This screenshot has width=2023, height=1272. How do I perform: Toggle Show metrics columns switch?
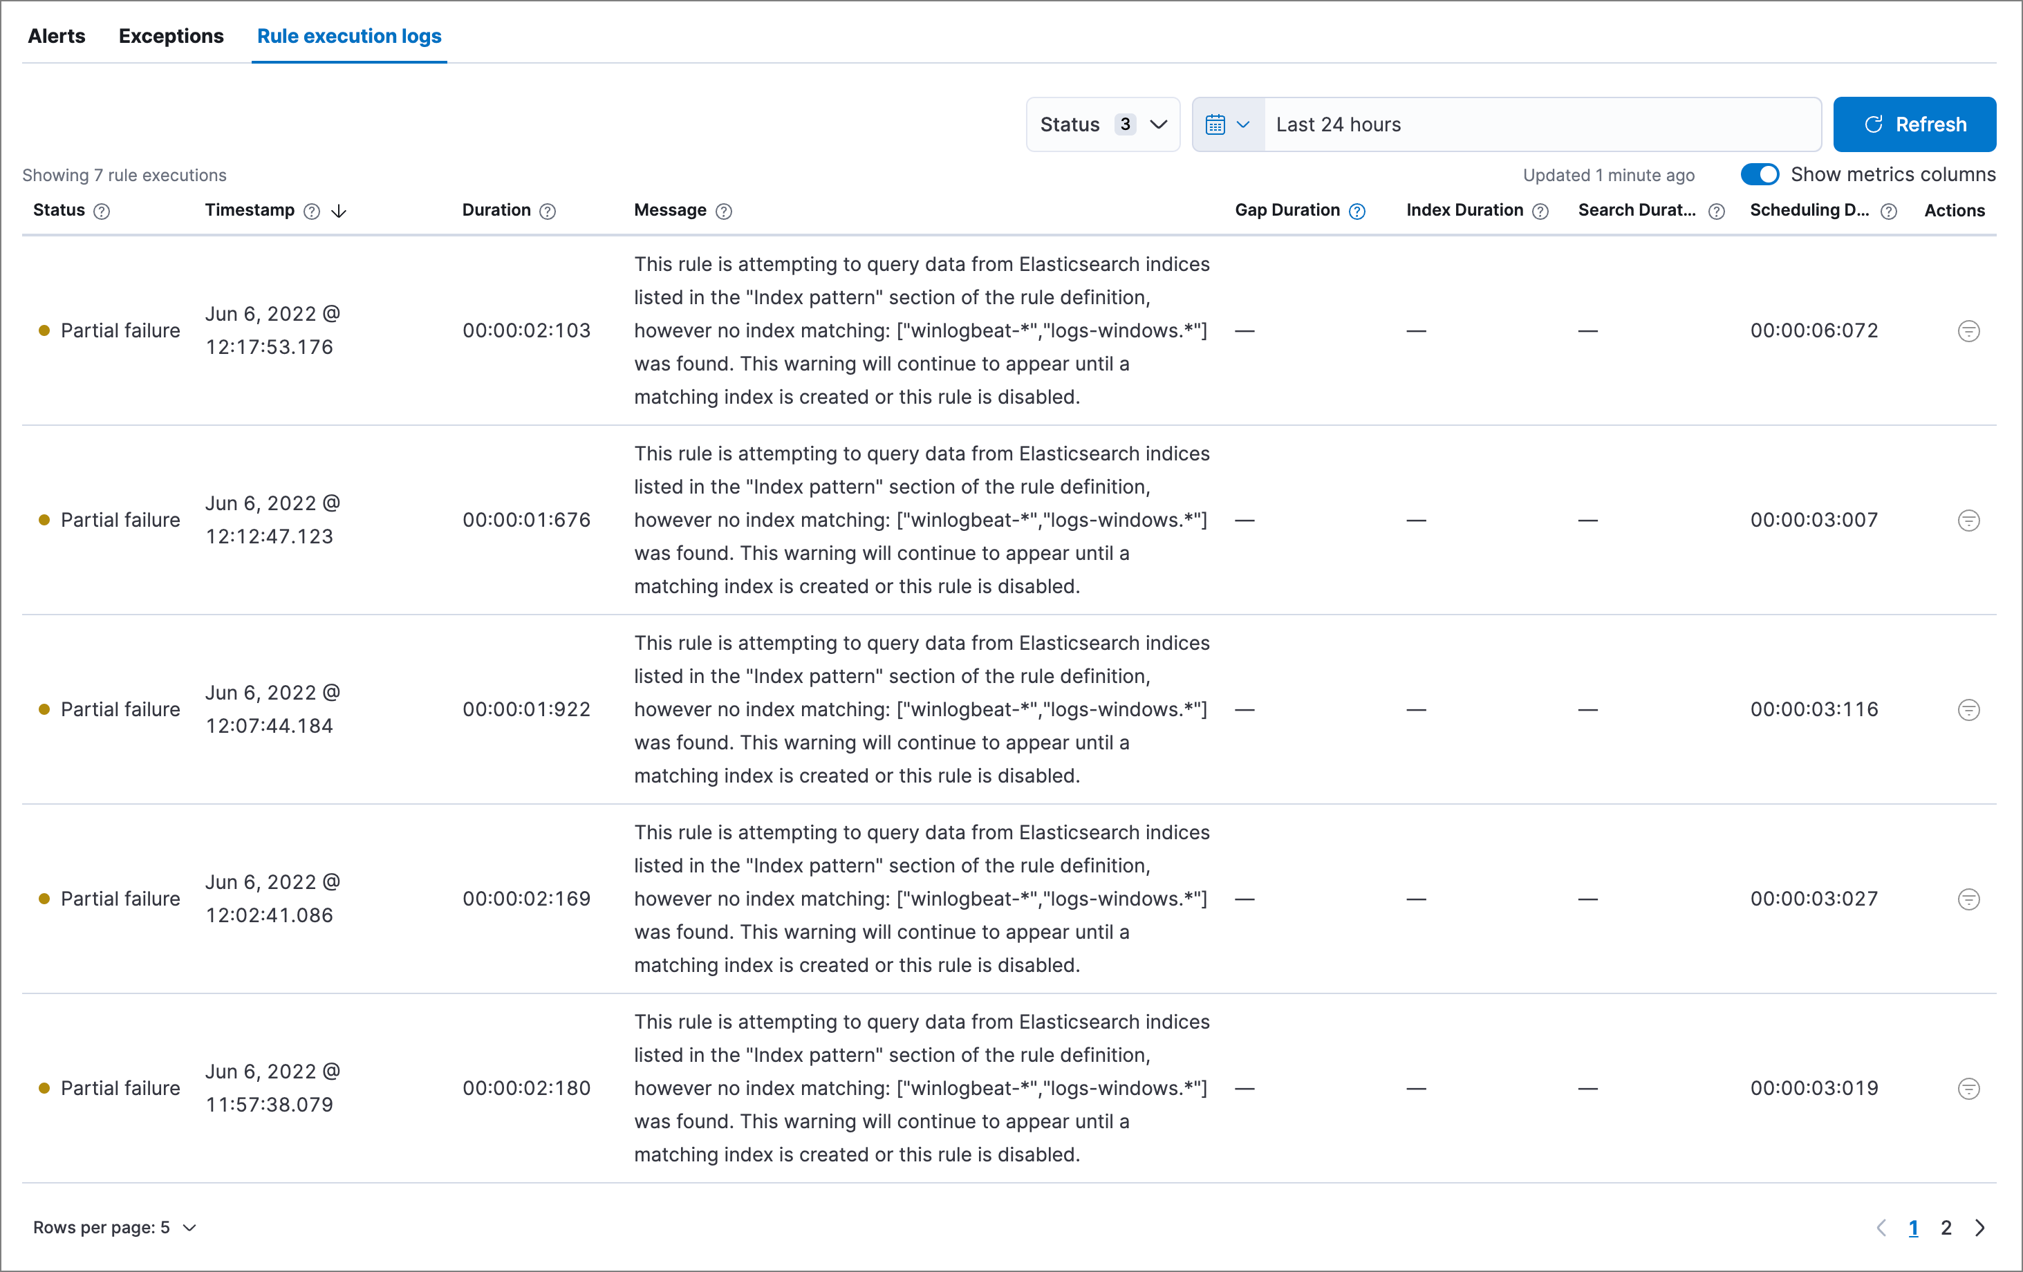[1759, 174]
